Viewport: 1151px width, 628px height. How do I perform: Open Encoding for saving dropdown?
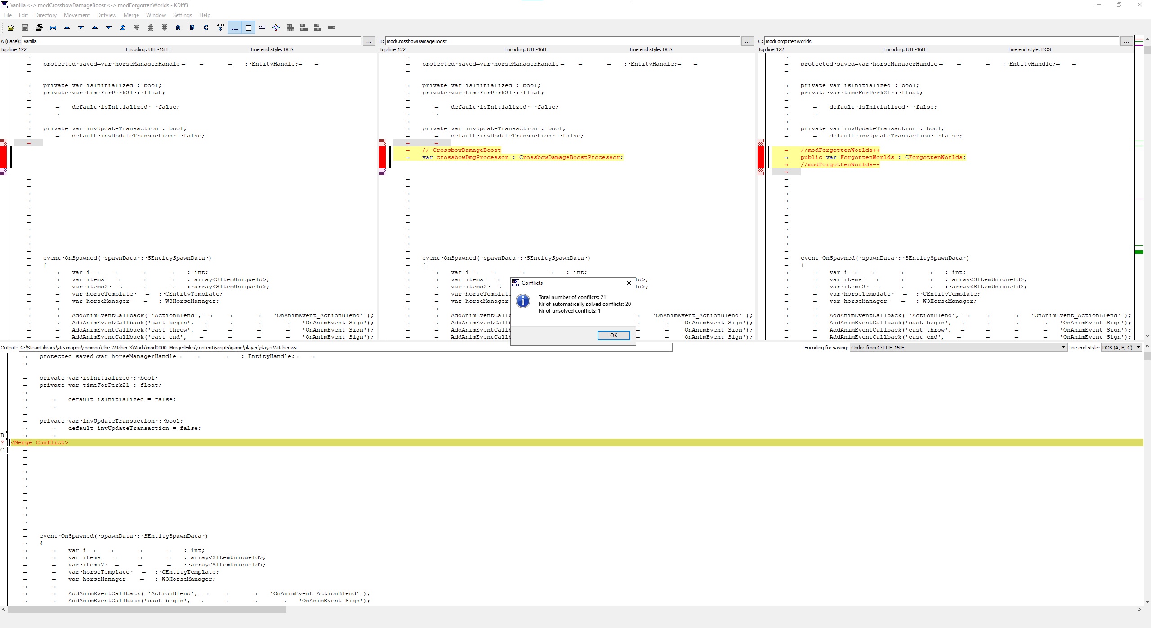click(958, 348)
